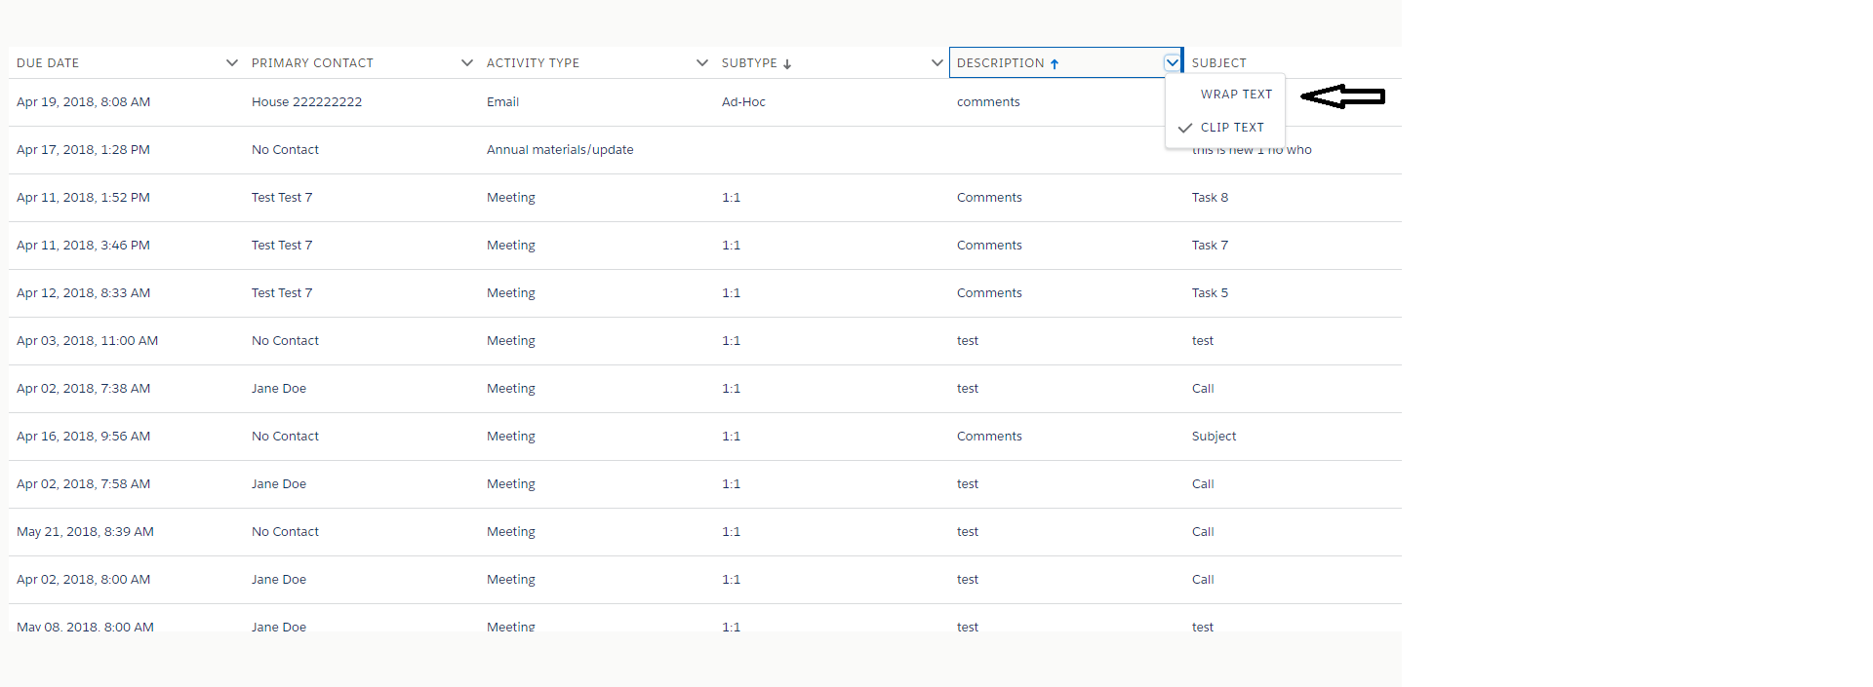Click the checkmark beside Clip Text
1873x687 pixels.
1185,128
